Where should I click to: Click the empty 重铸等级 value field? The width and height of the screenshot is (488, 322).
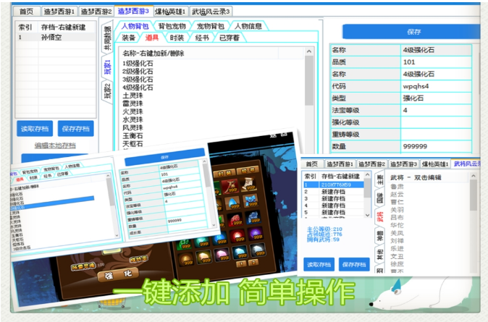pyautogui.click(x=436, y=135)
